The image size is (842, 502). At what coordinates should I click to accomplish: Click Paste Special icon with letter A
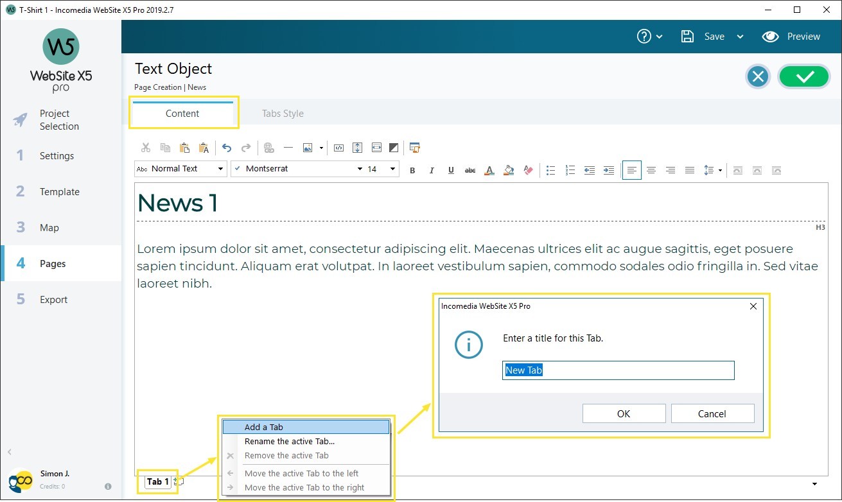[x=204, y=148]
